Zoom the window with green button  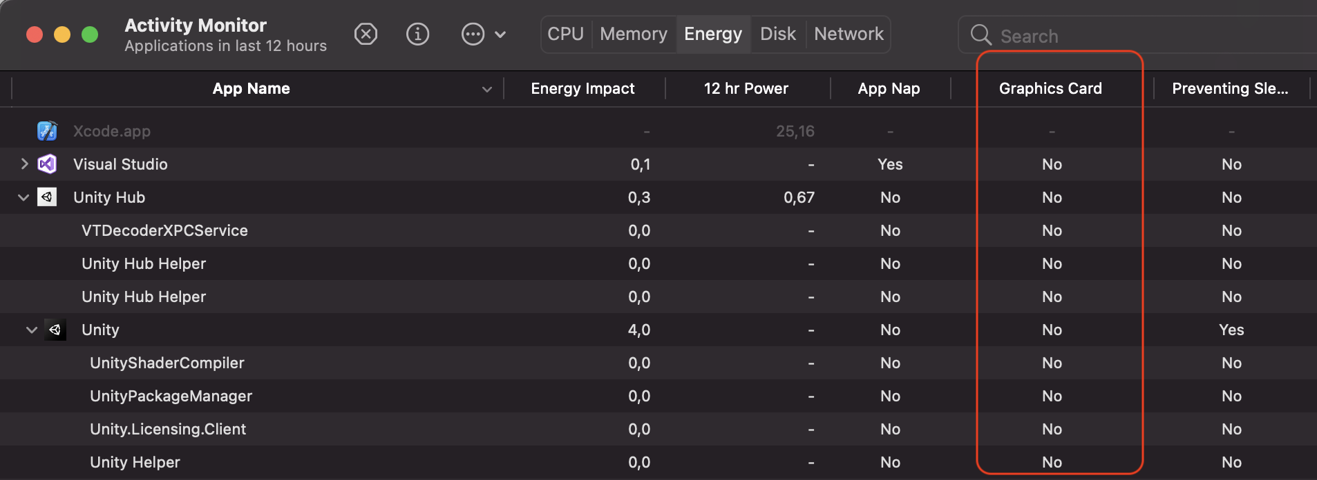pos(90,34)
